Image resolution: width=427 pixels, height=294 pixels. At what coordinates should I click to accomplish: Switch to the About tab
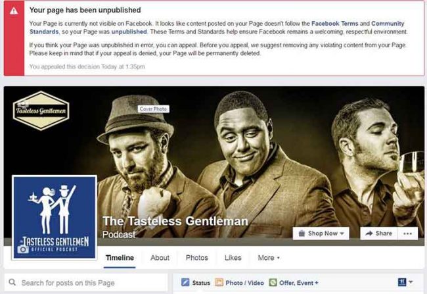160,258
